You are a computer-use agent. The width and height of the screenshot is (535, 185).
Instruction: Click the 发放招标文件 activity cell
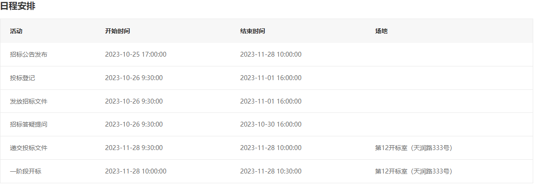tap(28, 101)
